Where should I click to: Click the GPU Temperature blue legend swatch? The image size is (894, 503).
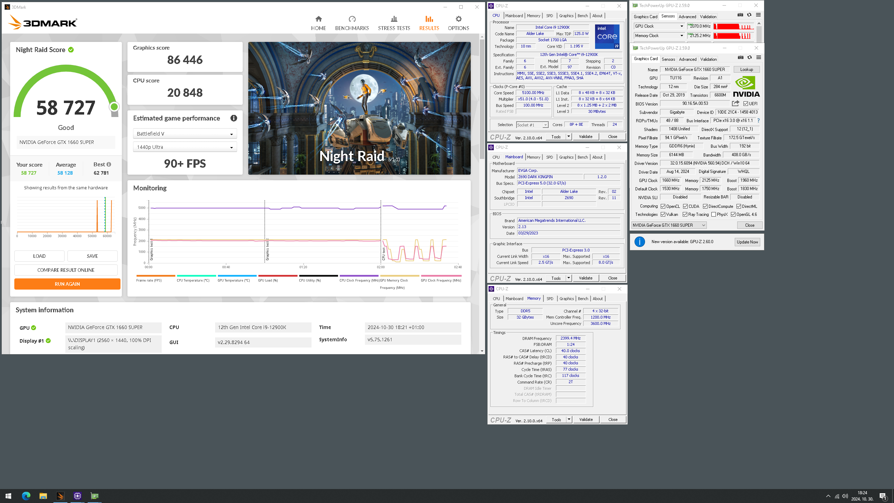(237, 276)
